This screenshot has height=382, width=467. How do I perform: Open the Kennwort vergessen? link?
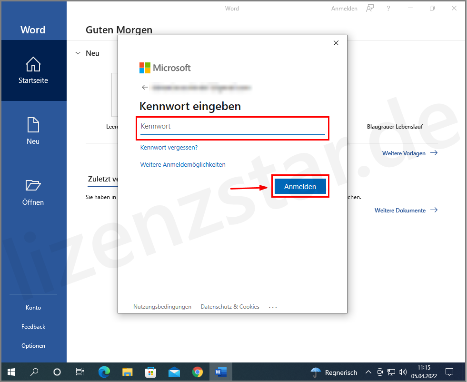(x=169, y=148)
